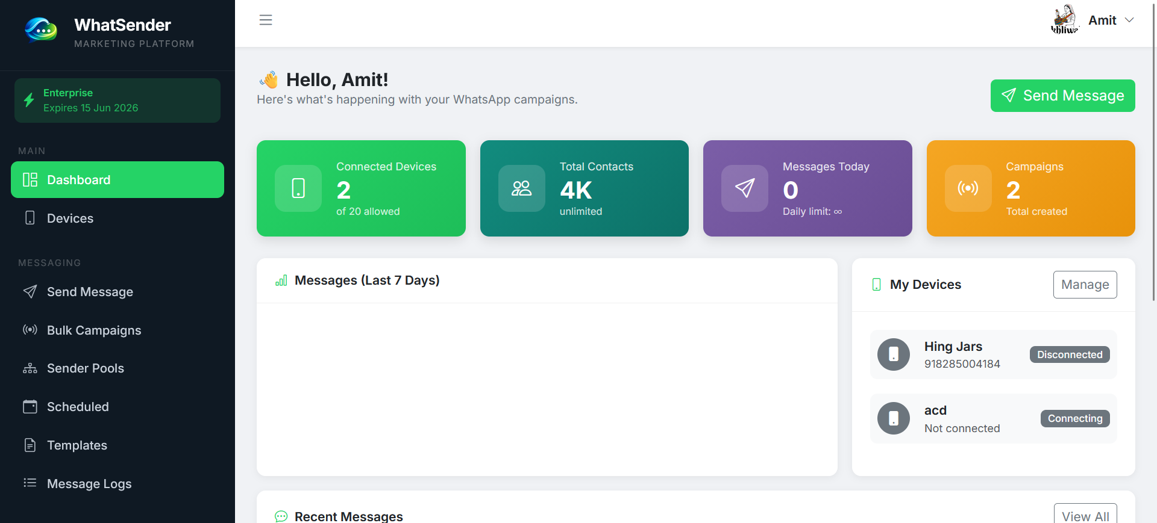Toggle the hamburger sidebar menu
The width and height of the screenshot is (1157, 523).
266,20
